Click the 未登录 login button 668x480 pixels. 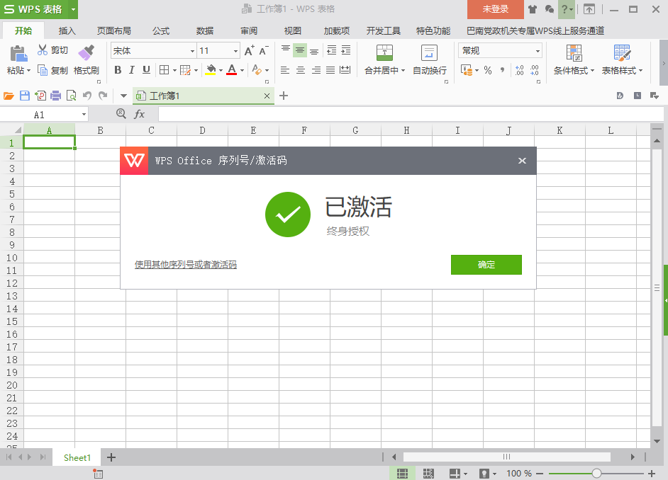tap(496, 9)
